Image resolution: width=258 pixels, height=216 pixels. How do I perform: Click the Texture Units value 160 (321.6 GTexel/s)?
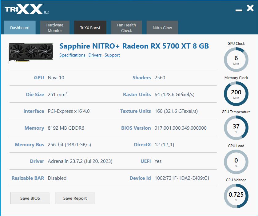coord(176,111)
